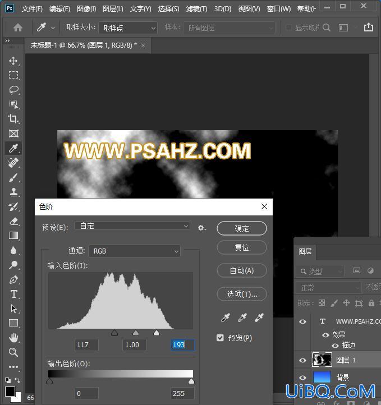Click the search magnifier in options bar
381x405 pixels.
pos(327,27)
